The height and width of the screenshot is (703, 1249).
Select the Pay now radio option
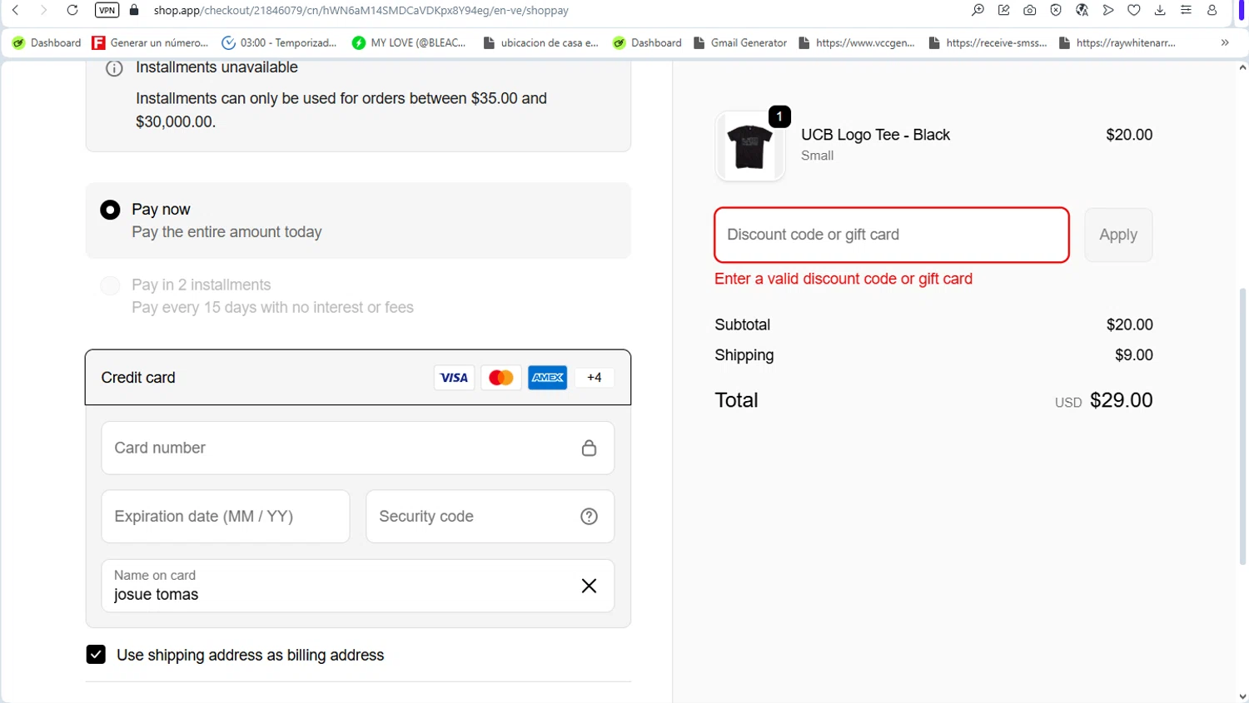110,210
